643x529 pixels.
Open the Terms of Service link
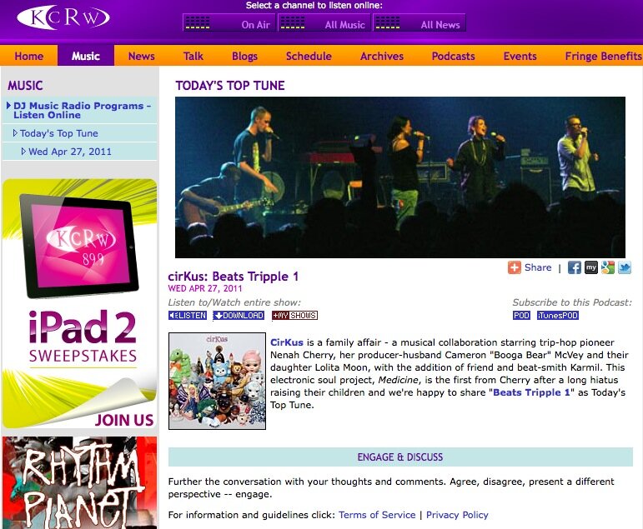pos(376,515)
